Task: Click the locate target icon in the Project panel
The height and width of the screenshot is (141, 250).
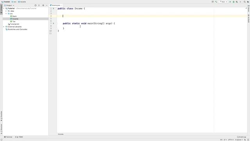Action: [x=36, y=5]
